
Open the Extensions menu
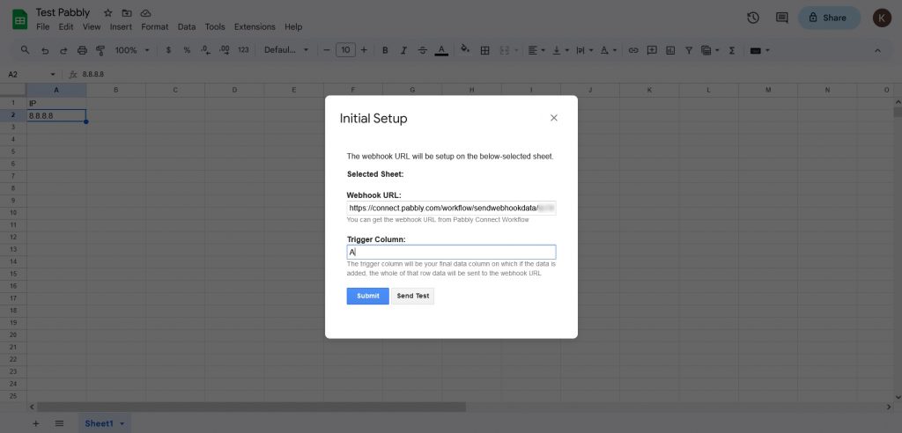click(x=255, y=27)
